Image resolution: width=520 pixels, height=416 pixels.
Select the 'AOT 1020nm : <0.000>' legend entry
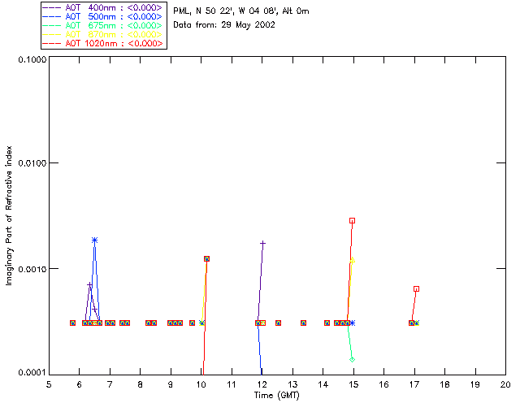[114, 43]
